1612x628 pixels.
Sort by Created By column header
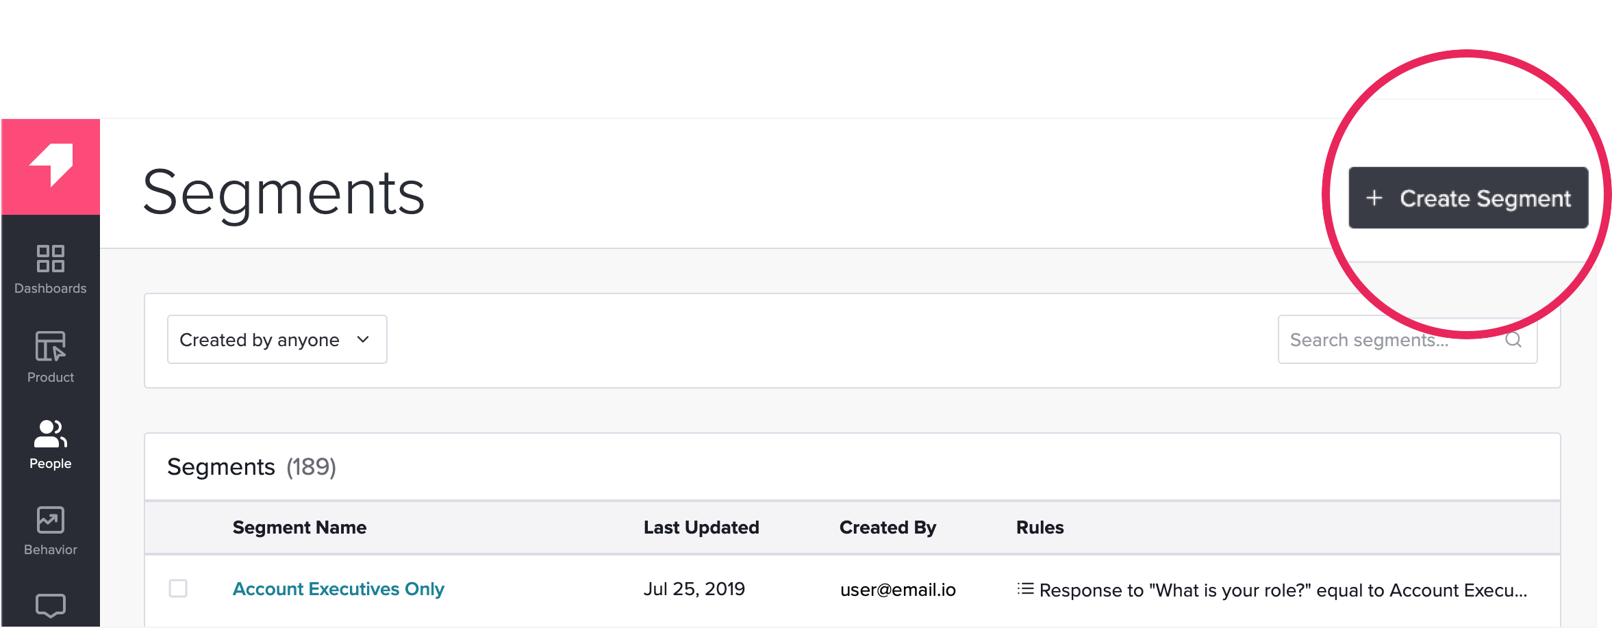887,527
